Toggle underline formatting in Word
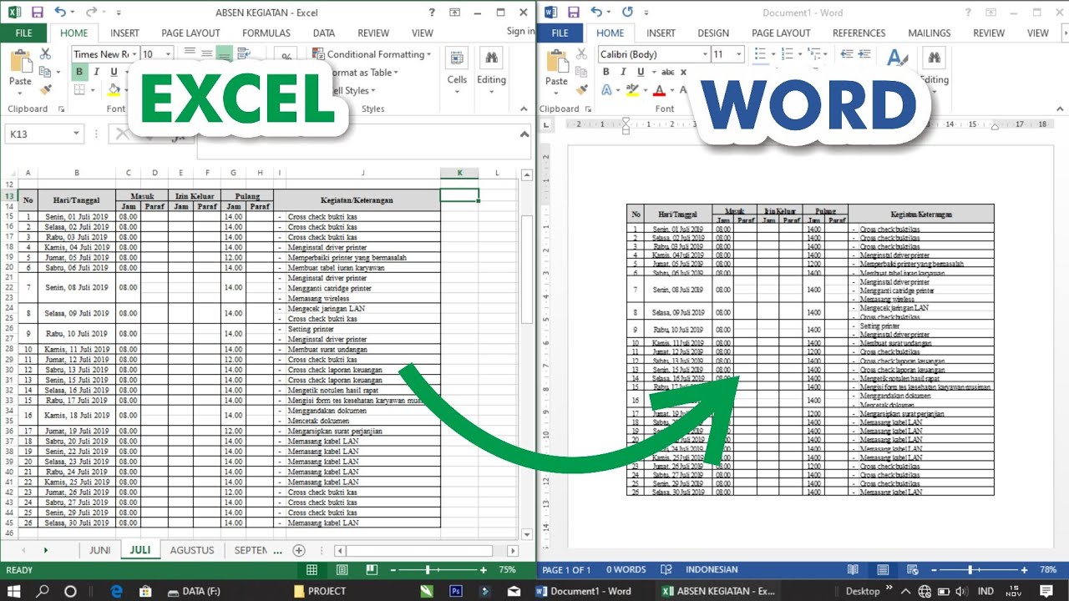The width and height of the screenshot is (1069, 601). click(x=641, y=72)
